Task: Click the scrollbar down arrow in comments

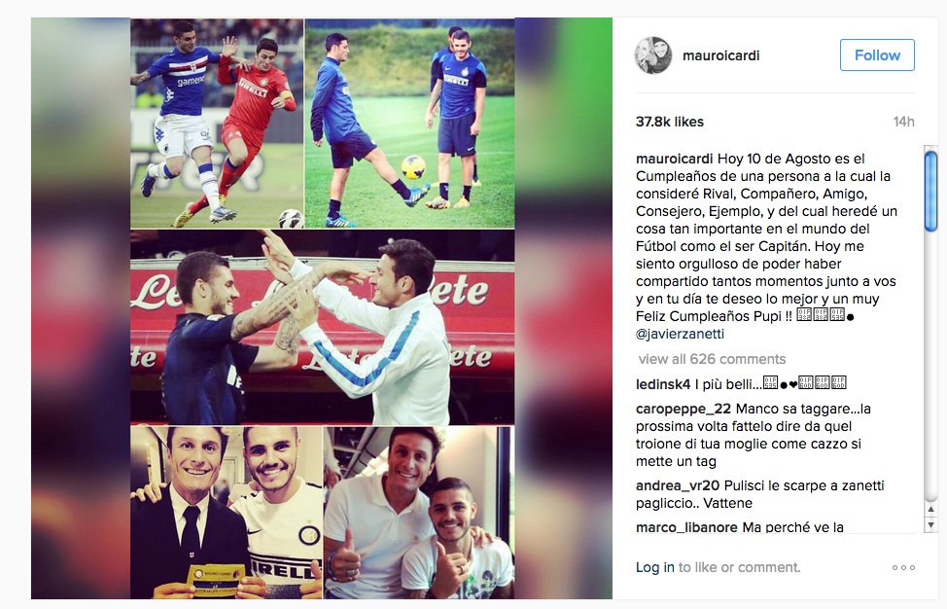Action: [x=930, y=525]
